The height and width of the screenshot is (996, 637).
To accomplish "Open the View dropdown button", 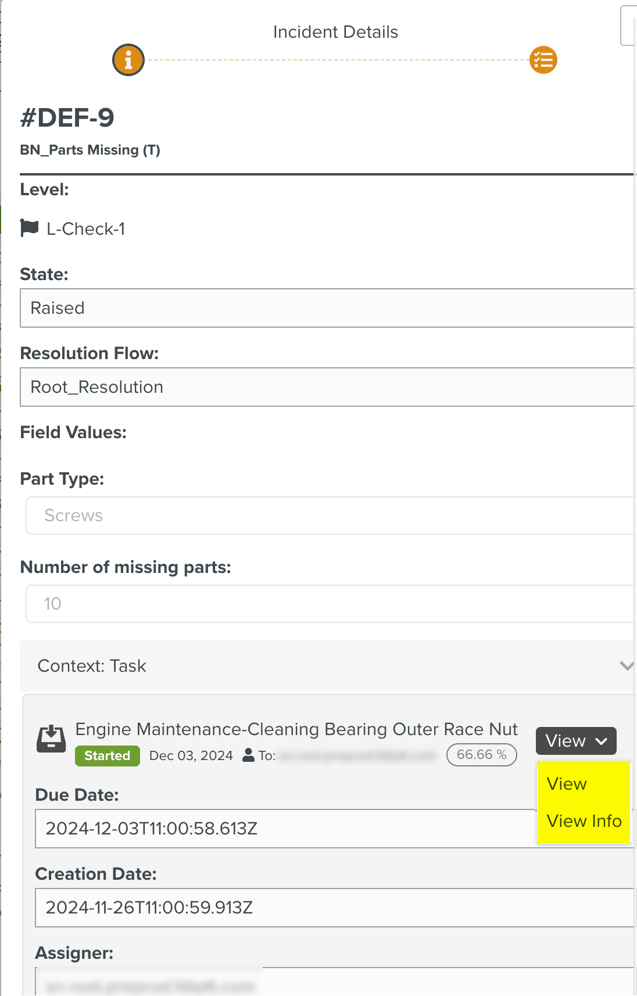I will click(575, 741).
